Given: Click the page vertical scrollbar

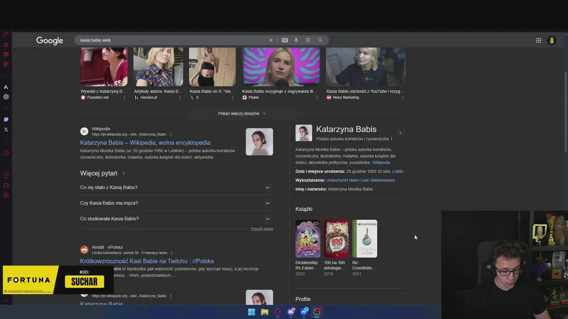Looking at the screenshot, I should tap(565, 111).
